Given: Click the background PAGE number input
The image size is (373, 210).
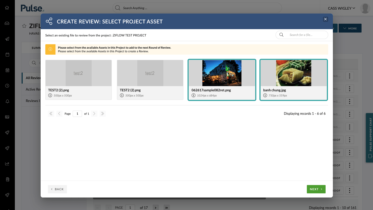Looking at the screenshot, I should tap(130, 208).
